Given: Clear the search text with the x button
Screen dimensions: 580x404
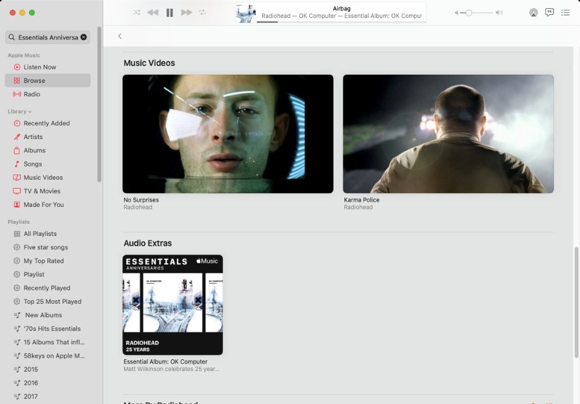Looking at the screenshot, I should coord(84,37).
